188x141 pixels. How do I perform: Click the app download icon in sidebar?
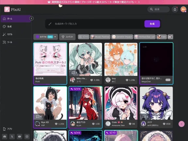coord(4,129)
